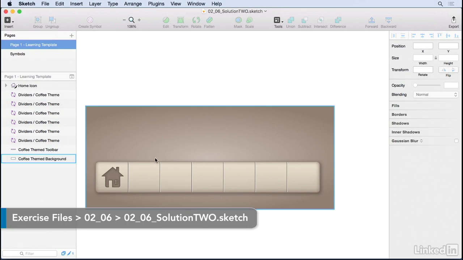Zoom in with the plus icon
463x260 pixels.
(x=139, y=20)
